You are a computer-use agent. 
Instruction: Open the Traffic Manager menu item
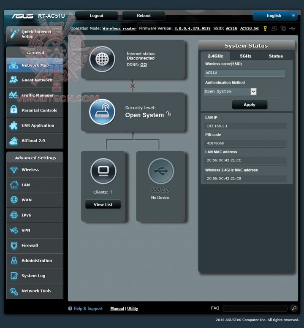35,95
